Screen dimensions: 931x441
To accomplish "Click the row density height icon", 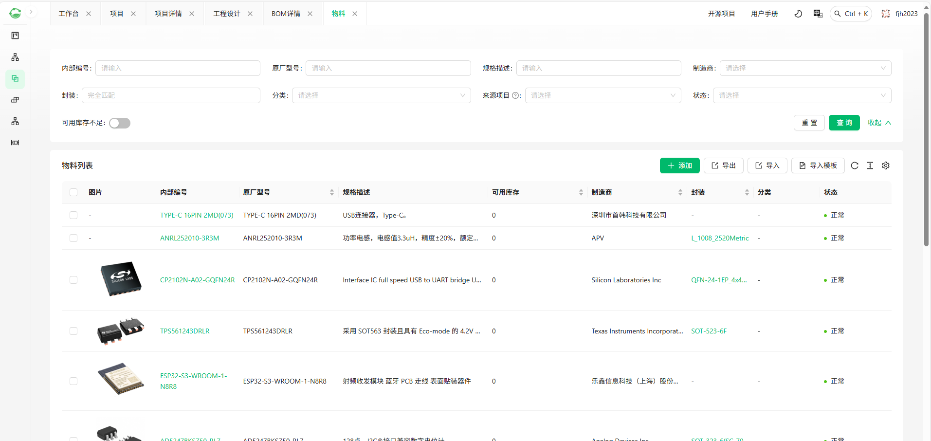I will 870,165.
